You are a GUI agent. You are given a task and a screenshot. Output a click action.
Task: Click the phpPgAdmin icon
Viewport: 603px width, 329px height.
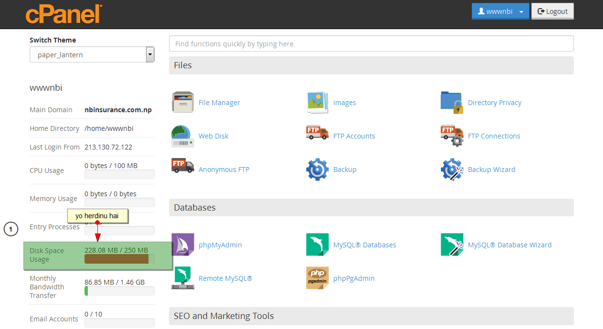point(317,278)
